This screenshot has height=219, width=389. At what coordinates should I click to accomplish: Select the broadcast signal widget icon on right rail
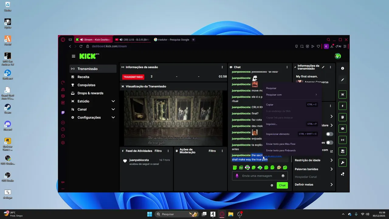pos(343,140)
